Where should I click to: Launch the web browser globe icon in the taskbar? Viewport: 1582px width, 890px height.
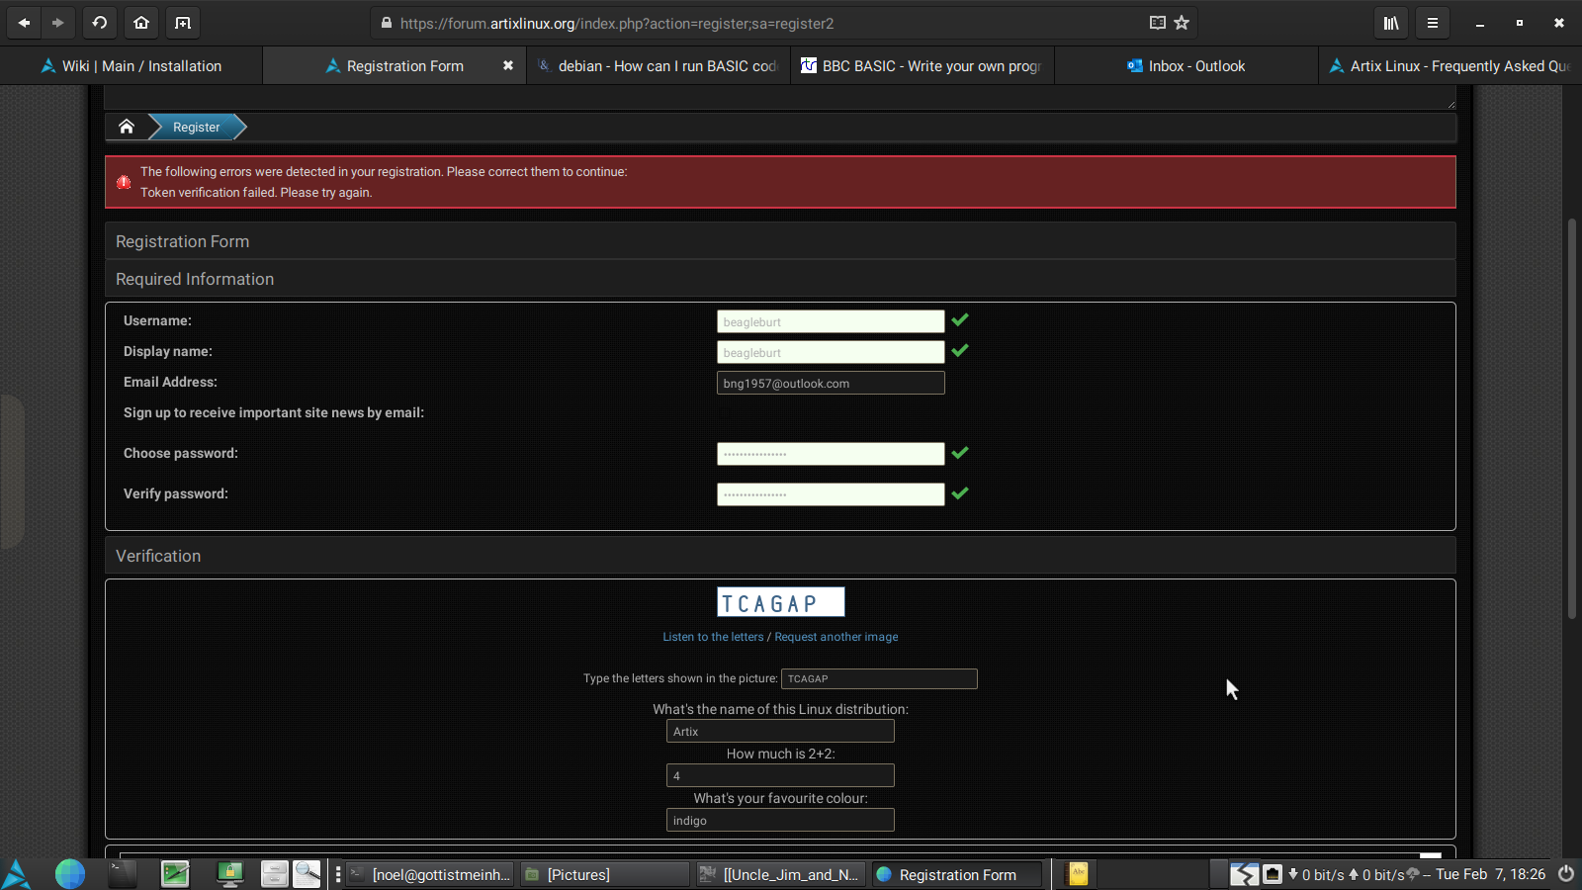[70, 874]
